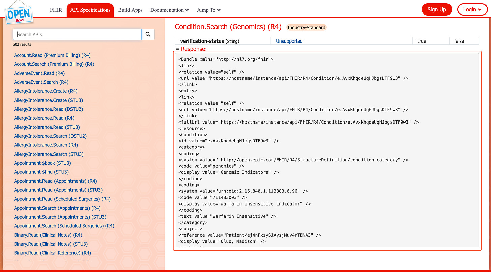
Task: Click the 'false' cell in verification-status row
Action: coord(459,41)
